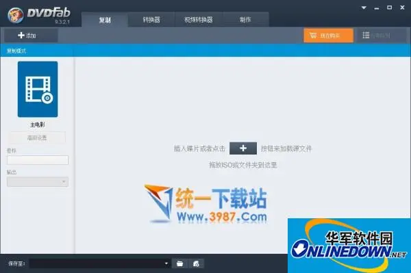Click the center plus button to load source
This screenshot has width=411, height=273.
[x=243, y=148]
